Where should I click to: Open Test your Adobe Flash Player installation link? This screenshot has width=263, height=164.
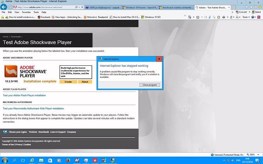pyautogui.click(x=24, y=95)
